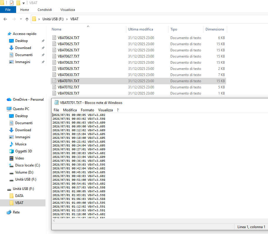Open the Video folder under Questo PC

pyautogui.click(x=19, y=158)
